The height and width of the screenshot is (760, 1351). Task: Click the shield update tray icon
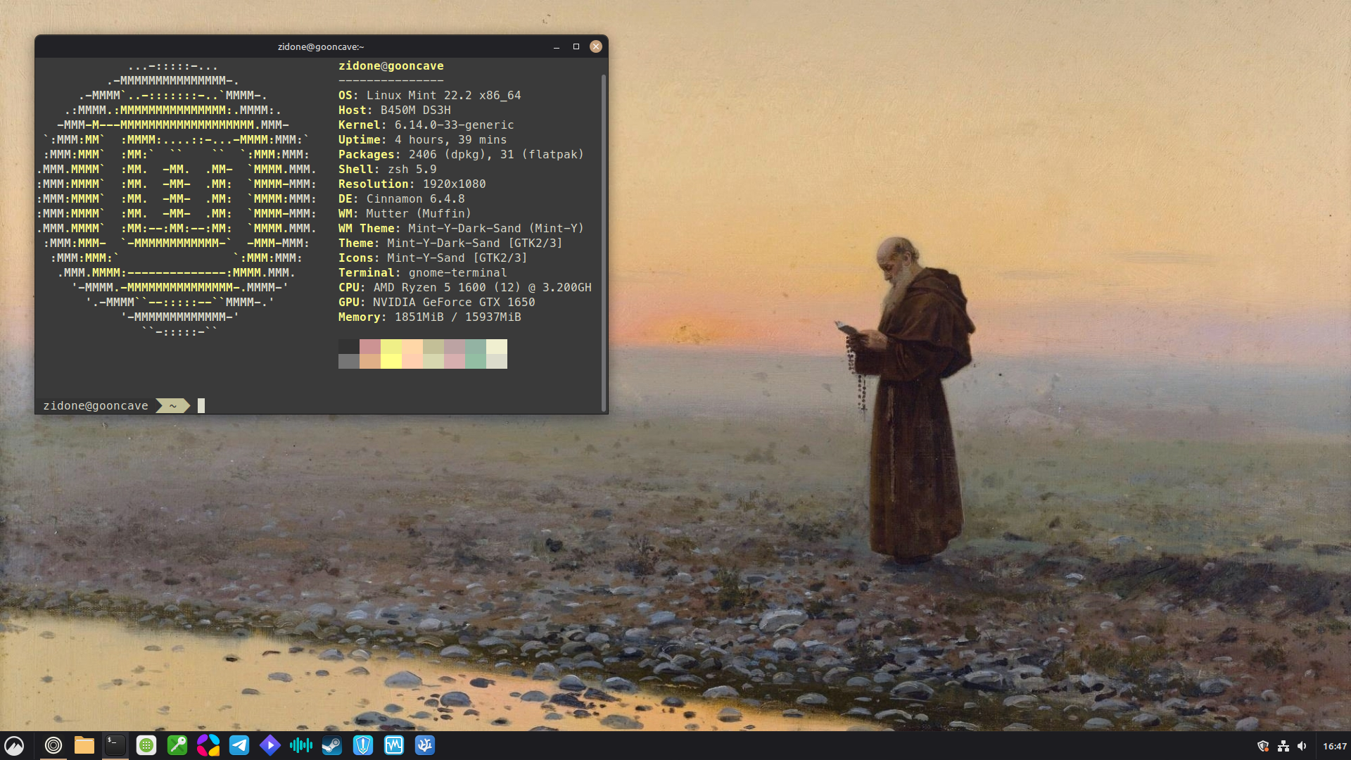1263,746
